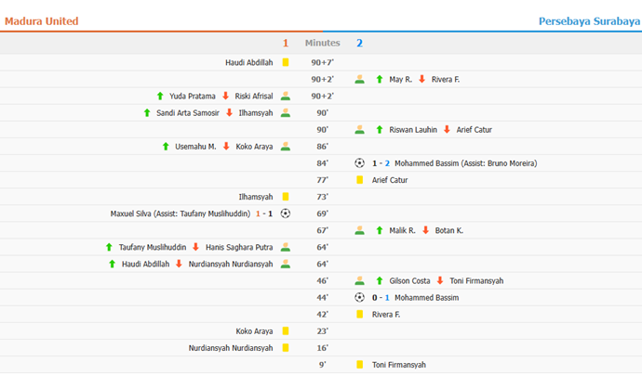Click the red down arrow beside Nurdiansyah Nurdiansyah at 64'
The height and width of the screenshot is (375, 642).
pyautogui.click(x=179, y=264)
